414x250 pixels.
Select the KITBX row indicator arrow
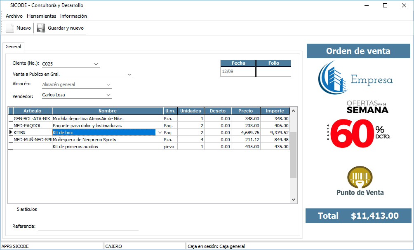coord(11,133)
